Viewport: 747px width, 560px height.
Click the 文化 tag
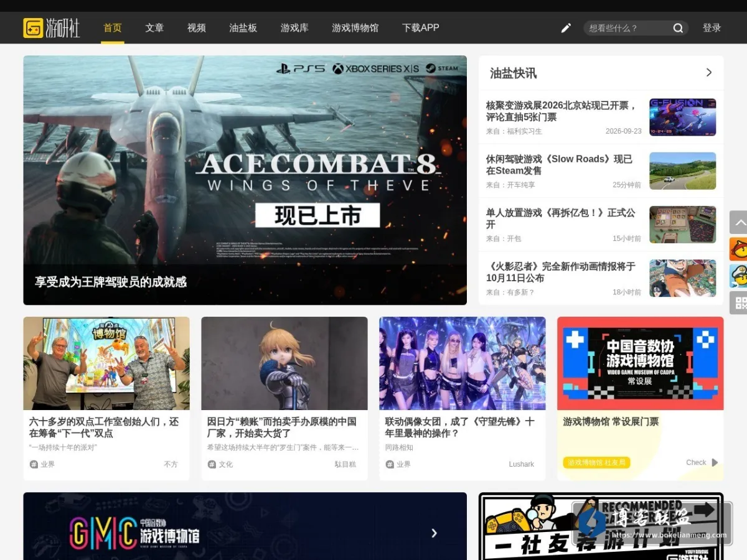pyautogui.click(x=225, y=464)
